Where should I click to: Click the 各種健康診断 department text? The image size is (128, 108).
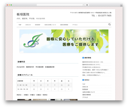(50, 67)
